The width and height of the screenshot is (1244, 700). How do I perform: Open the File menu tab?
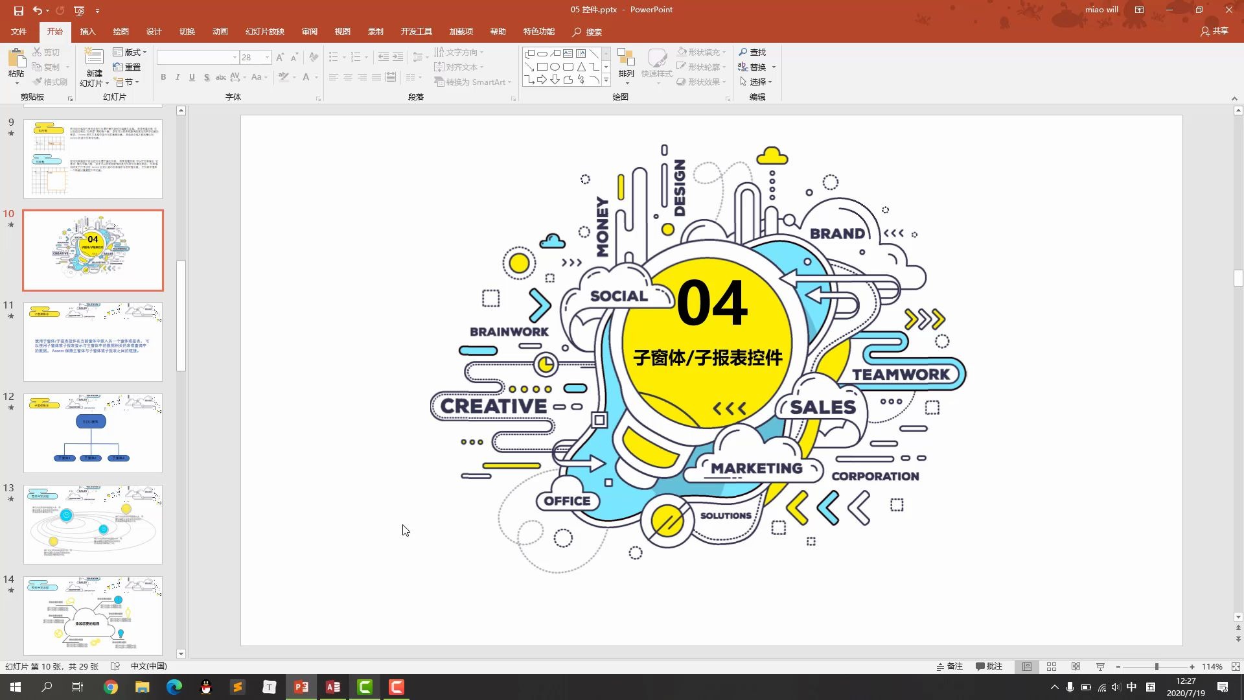pyautogui.click(x=19, y=31)
